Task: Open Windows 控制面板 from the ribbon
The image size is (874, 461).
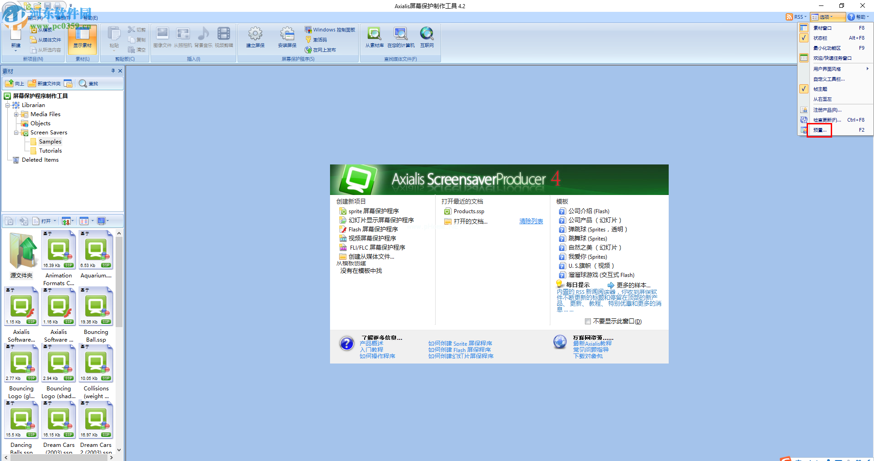Action: coord(330,30)
